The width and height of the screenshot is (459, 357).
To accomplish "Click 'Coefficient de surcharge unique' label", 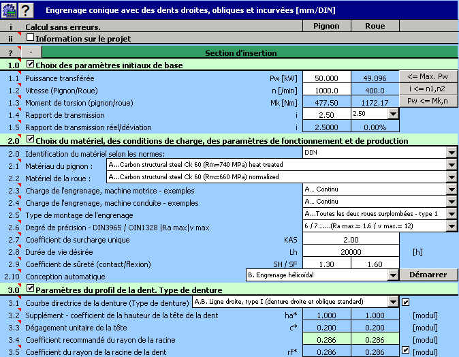I will (x=77, y=240).
